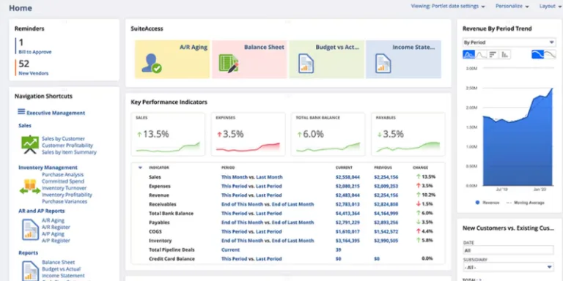Click the Revenue legend dot
Image resolution: width=563 pixels, height=281 pixels.
coord(477,203)
